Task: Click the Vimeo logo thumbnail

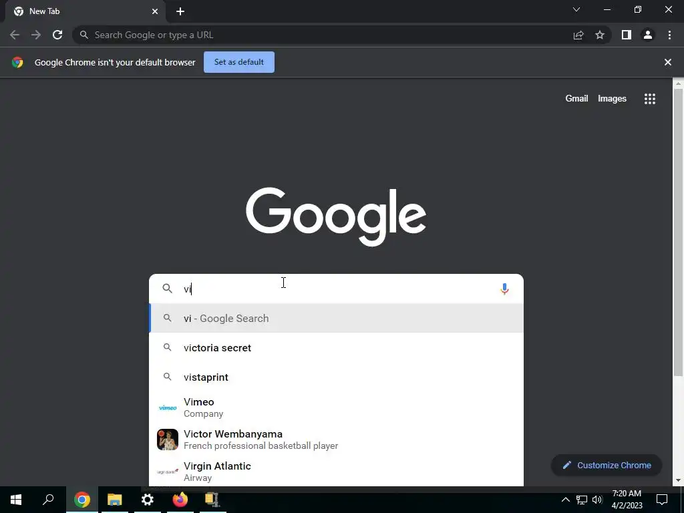Action: (x=168, y=407)
